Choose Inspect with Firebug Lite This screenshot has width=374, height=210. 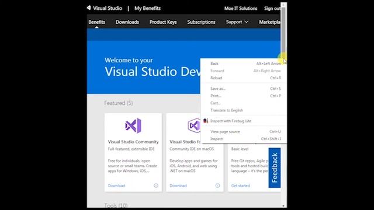click(x=244, y=121)
